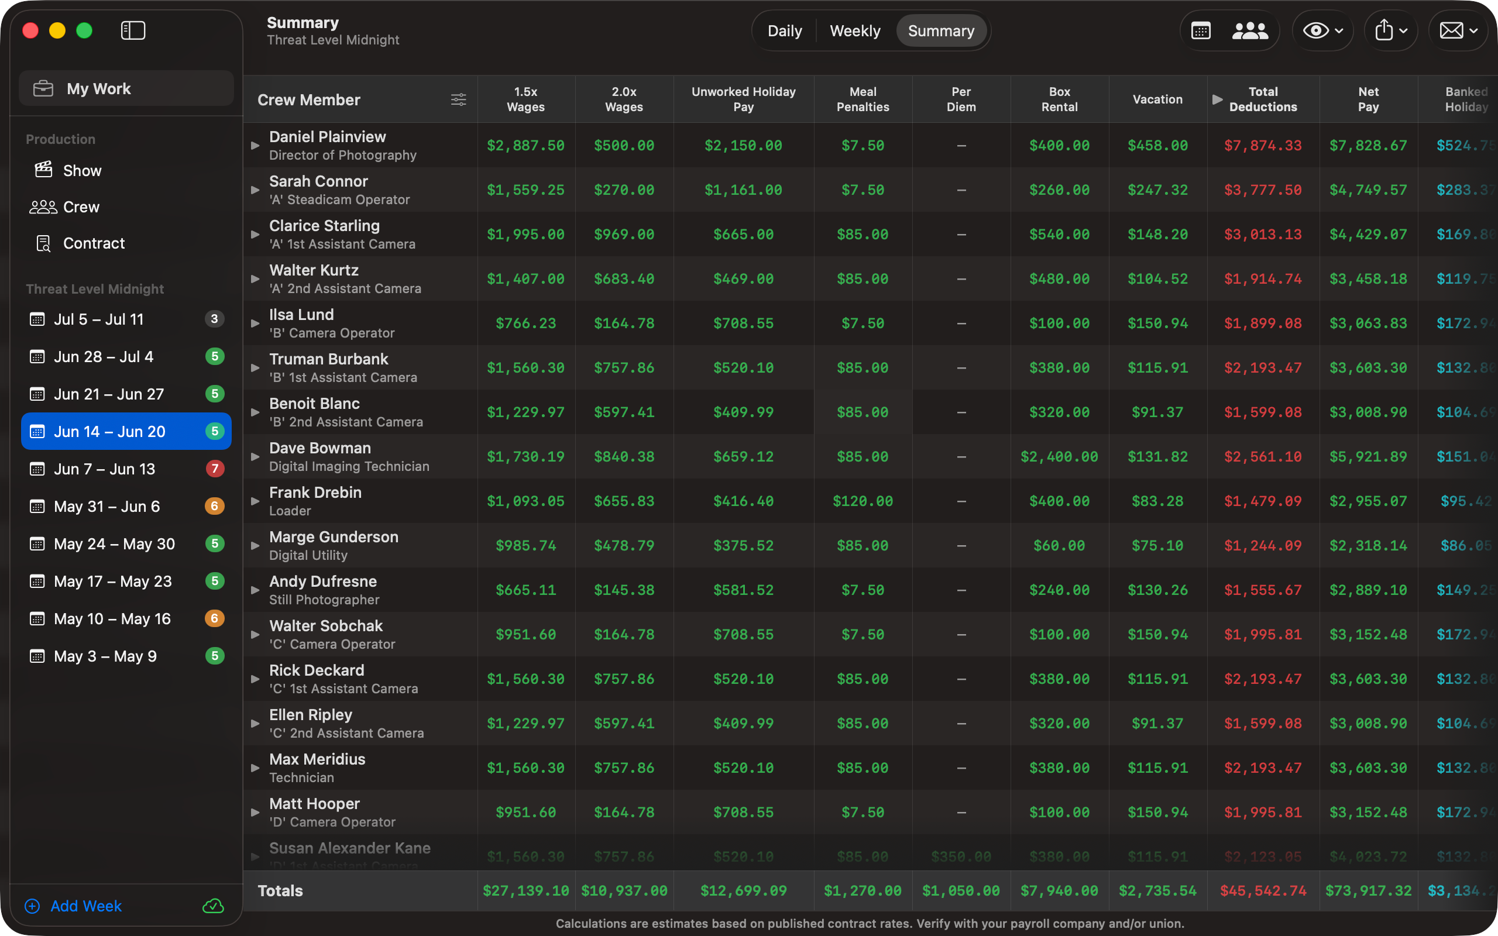Click Daniel Plainview's $7,874.33 deductions
This screenshot has width=1498, height=936.
click(1263, 146)
